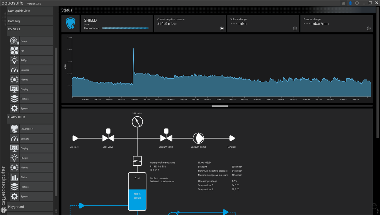
Task: Open D5 NEXT Profiles layers icon
Action: coord(14,99)
